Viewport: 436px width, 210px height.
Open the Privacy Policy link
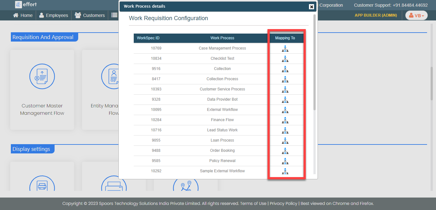click(283, 204)
